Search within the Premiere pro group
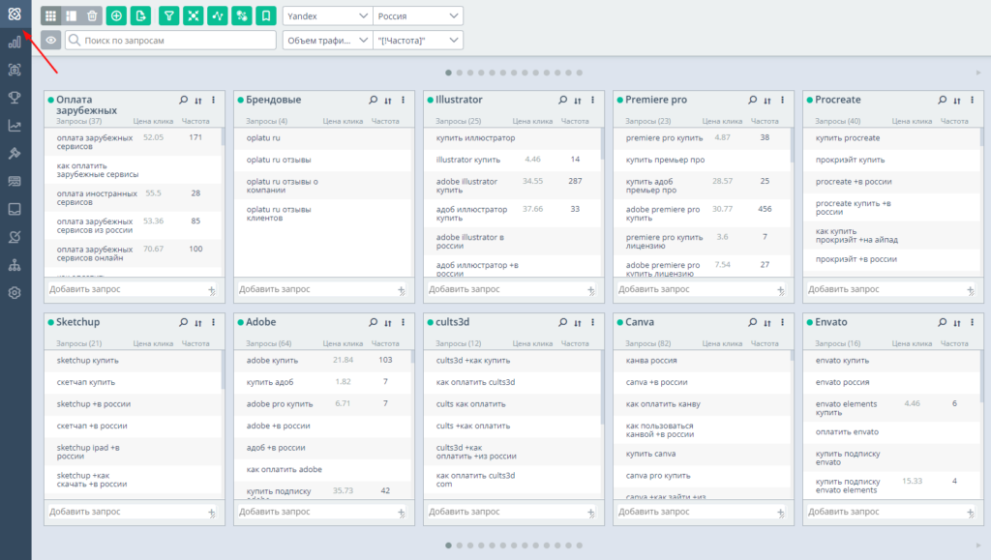This screenshot has height=560, width=991. (752, 100)
